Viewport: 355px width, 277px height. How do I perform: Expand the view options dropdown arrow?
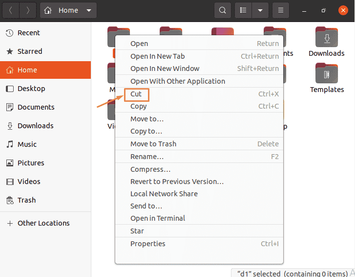pyautogui.click(x=260, y=10)
